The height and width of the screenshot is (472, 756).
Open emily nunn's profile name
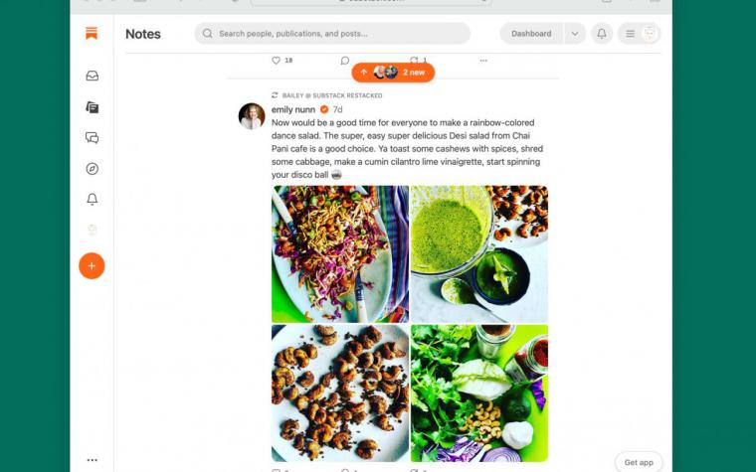pos(293,109)
